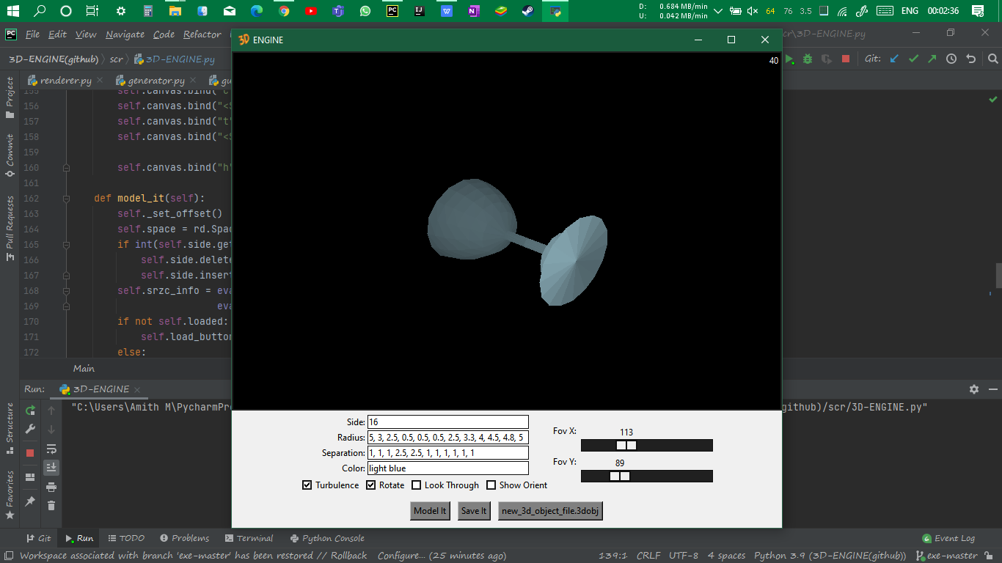Click the green Run arrow in PyCharm toolbar
Image resolution: width=1002 pixels, height=563 pixels.
(789, 59)
